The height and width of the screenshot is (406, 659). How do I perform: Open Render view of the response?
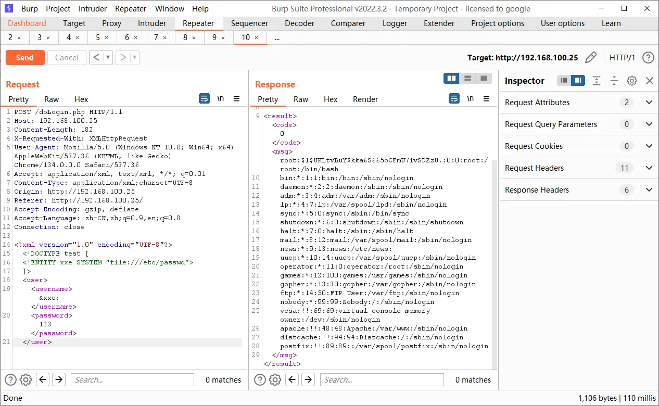point(365,99)
